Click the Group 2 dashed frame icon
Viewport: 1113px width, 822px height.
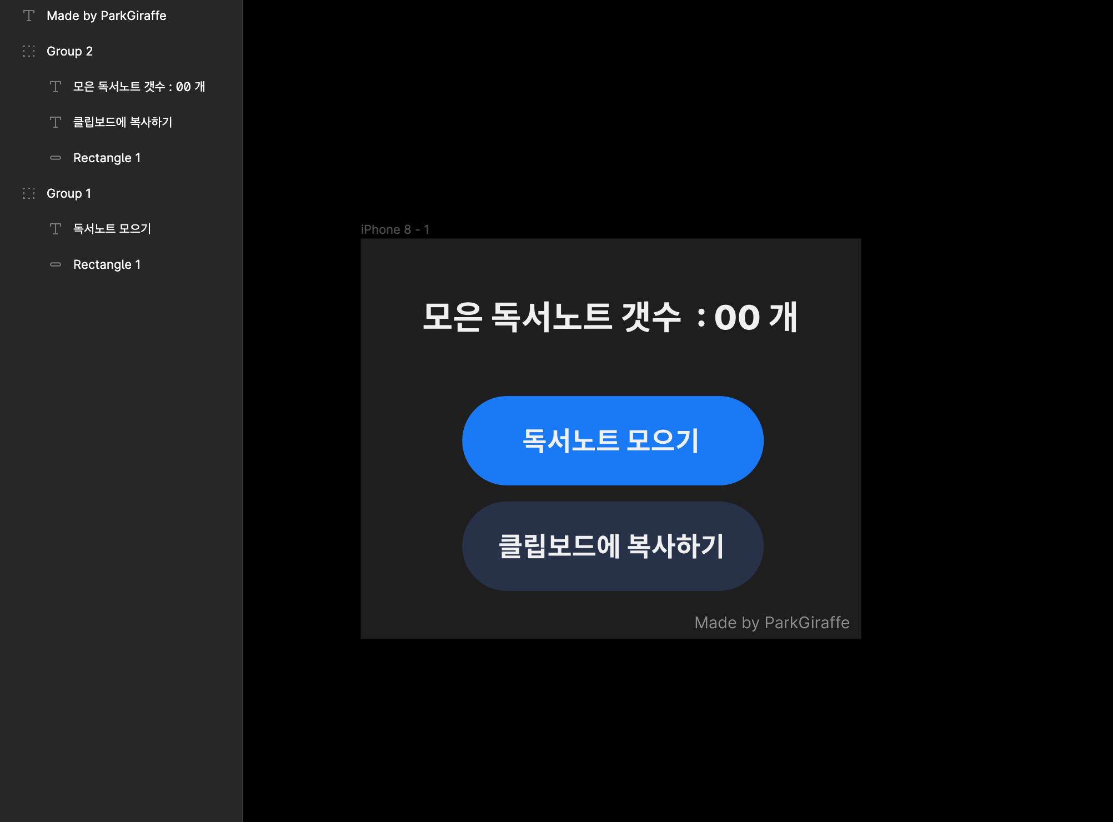click(x=29, y=51)
